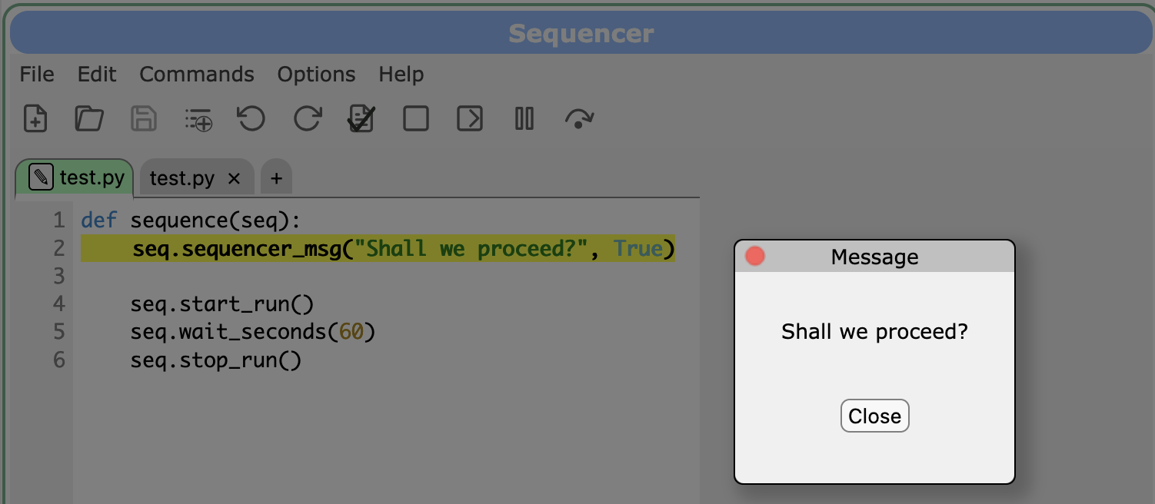Click the new file toolbar icon
Viewport: 1155px width, 504px height.
tap(35, 118)
